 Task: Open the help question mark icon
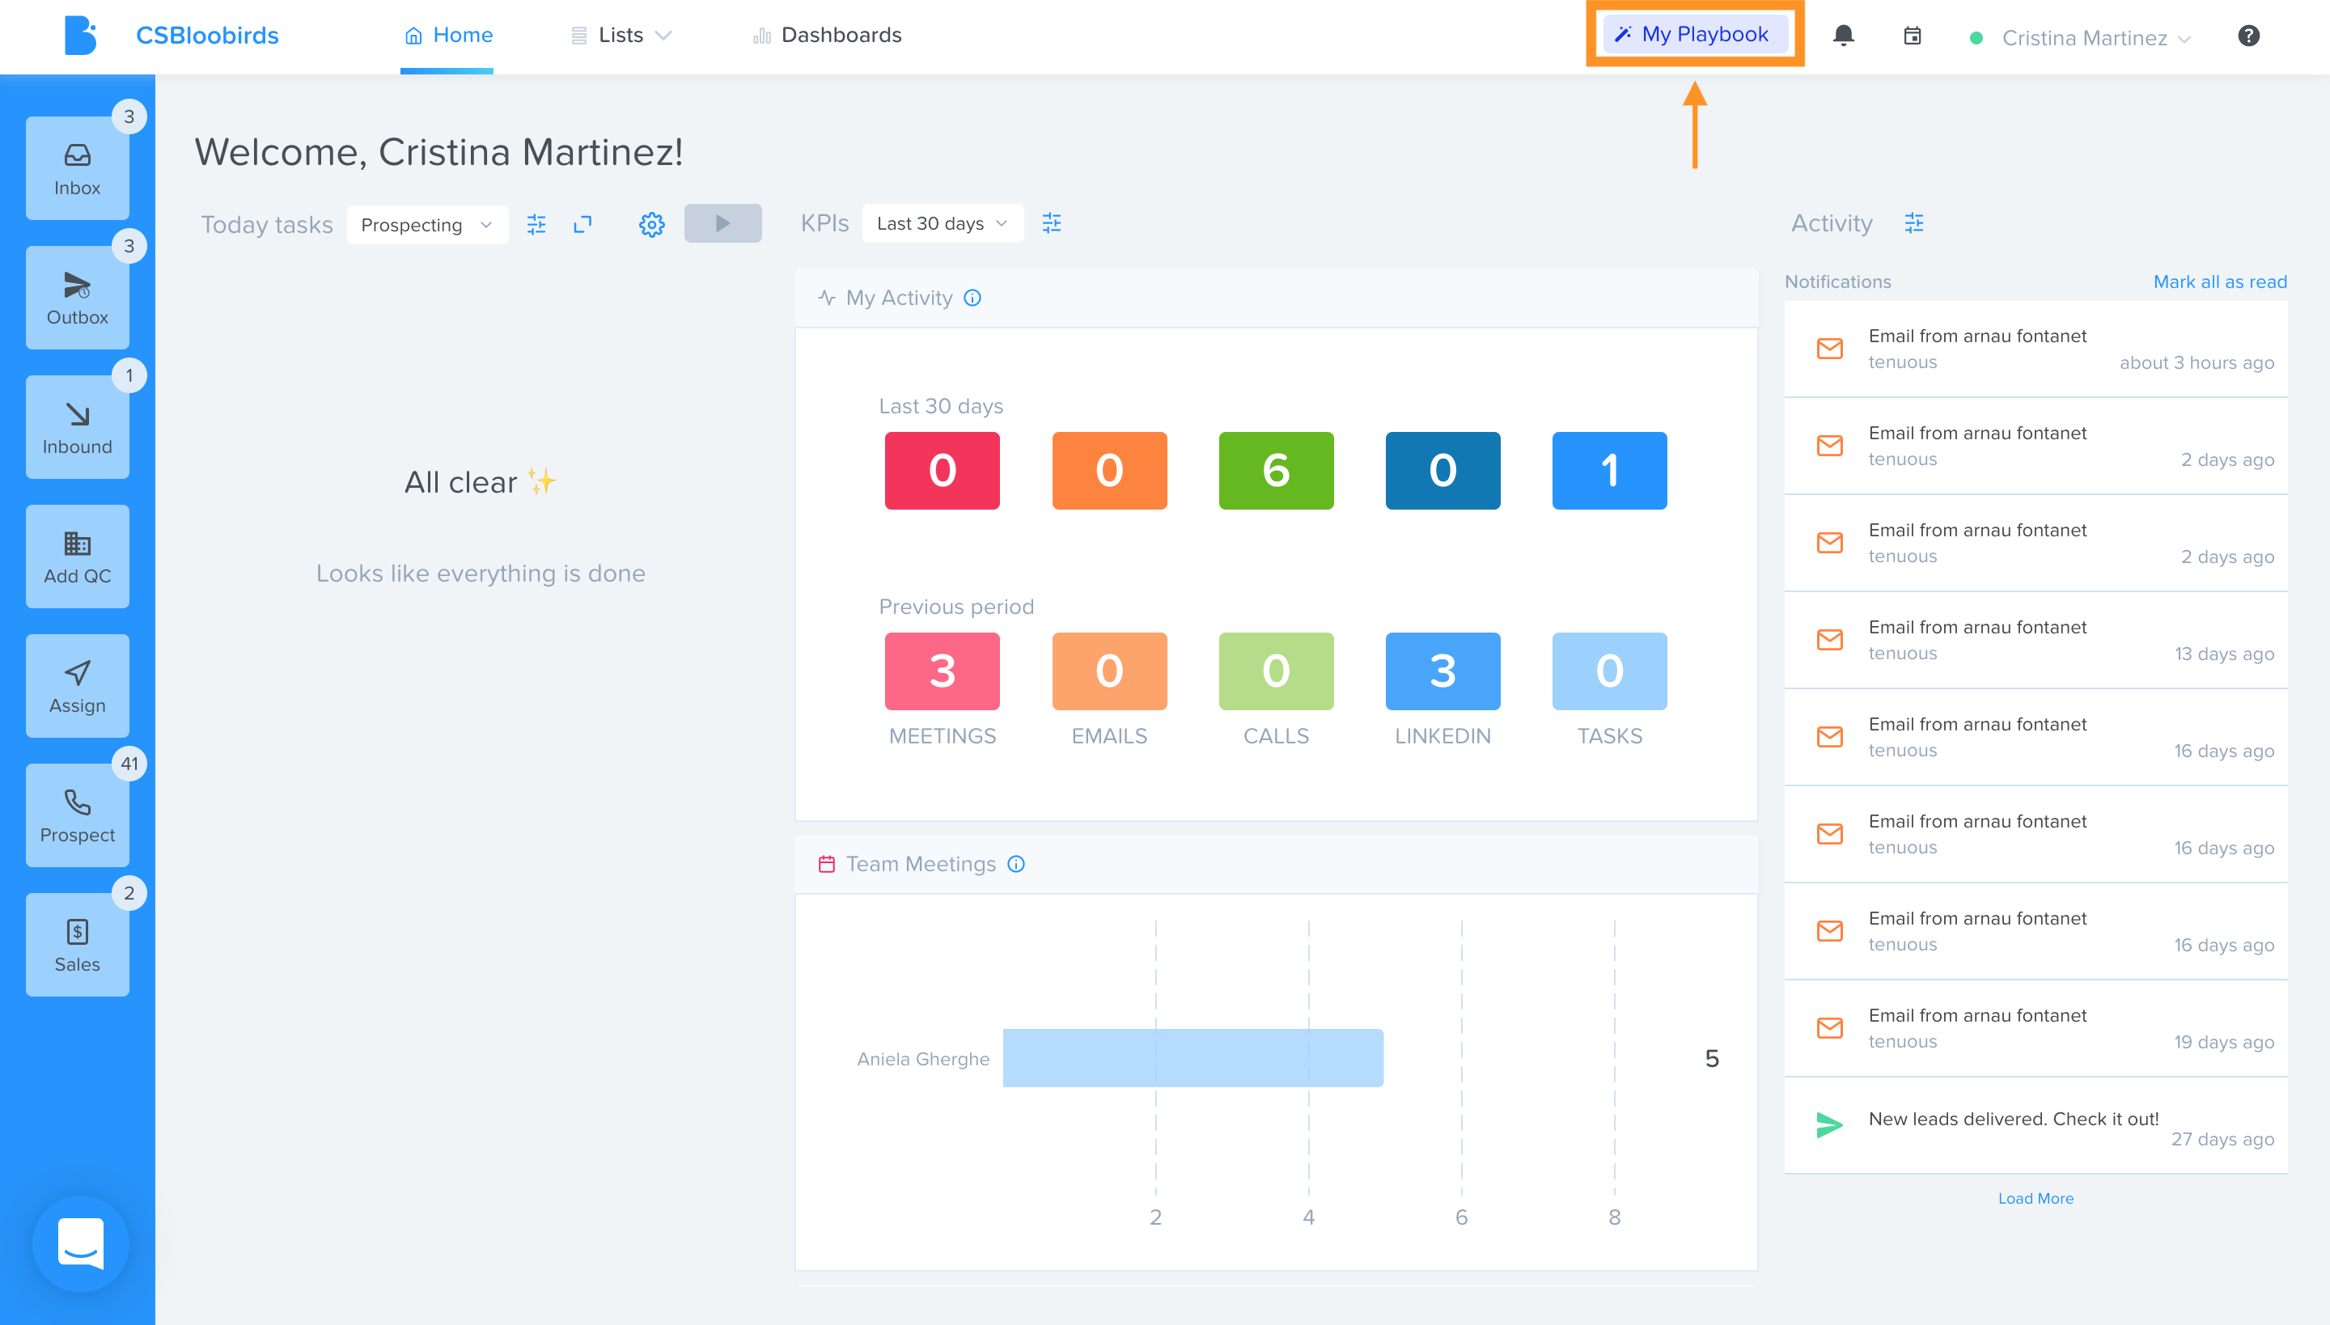click(x=2248, y=36)
